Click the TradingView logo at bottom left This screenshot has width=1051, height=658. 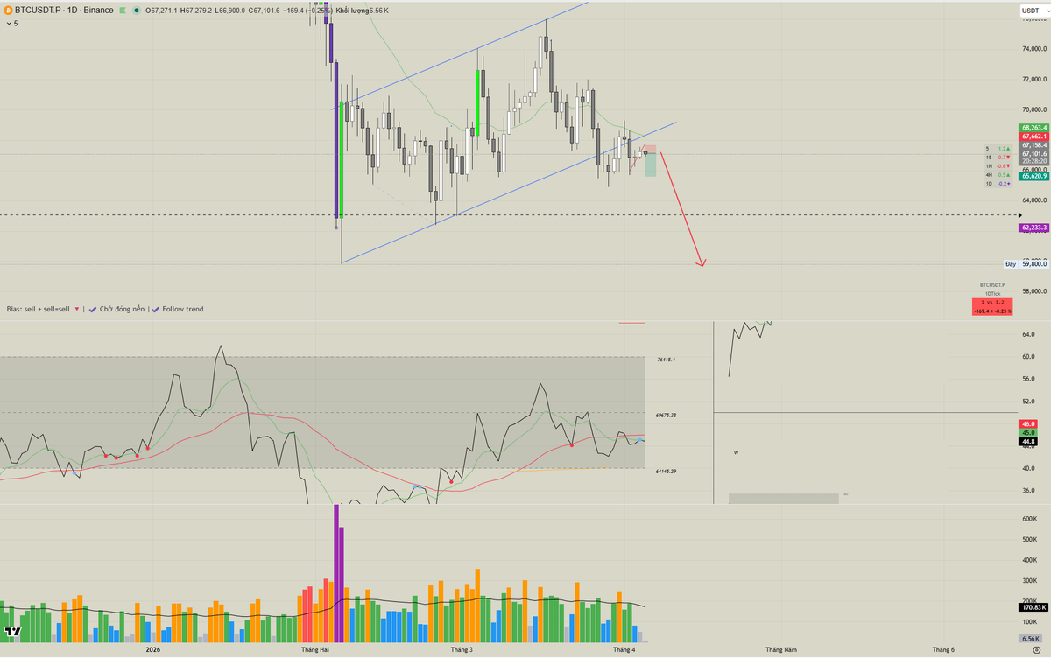[x=13, y=632]
